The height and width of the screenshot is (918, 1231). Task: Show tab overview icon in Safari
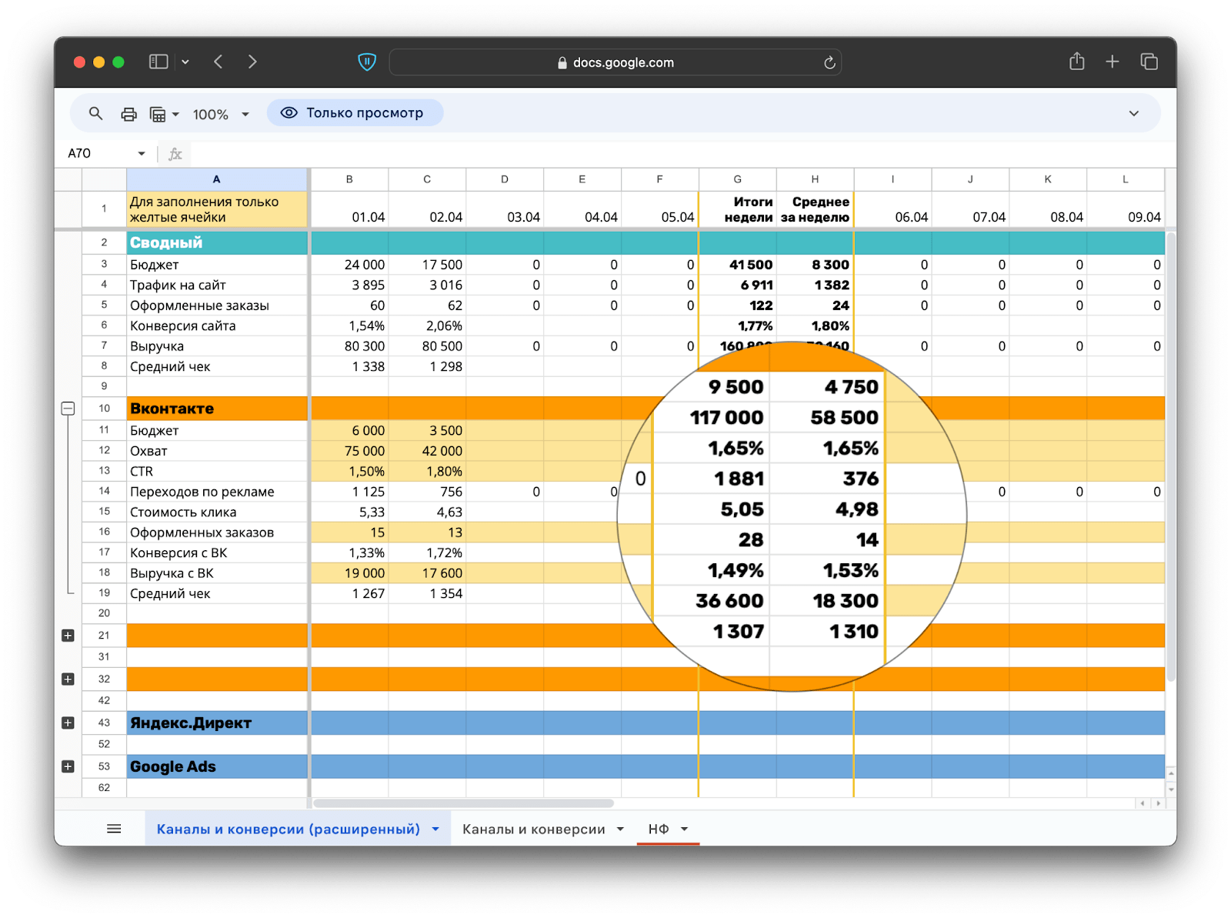click(x=1149, y=62)
